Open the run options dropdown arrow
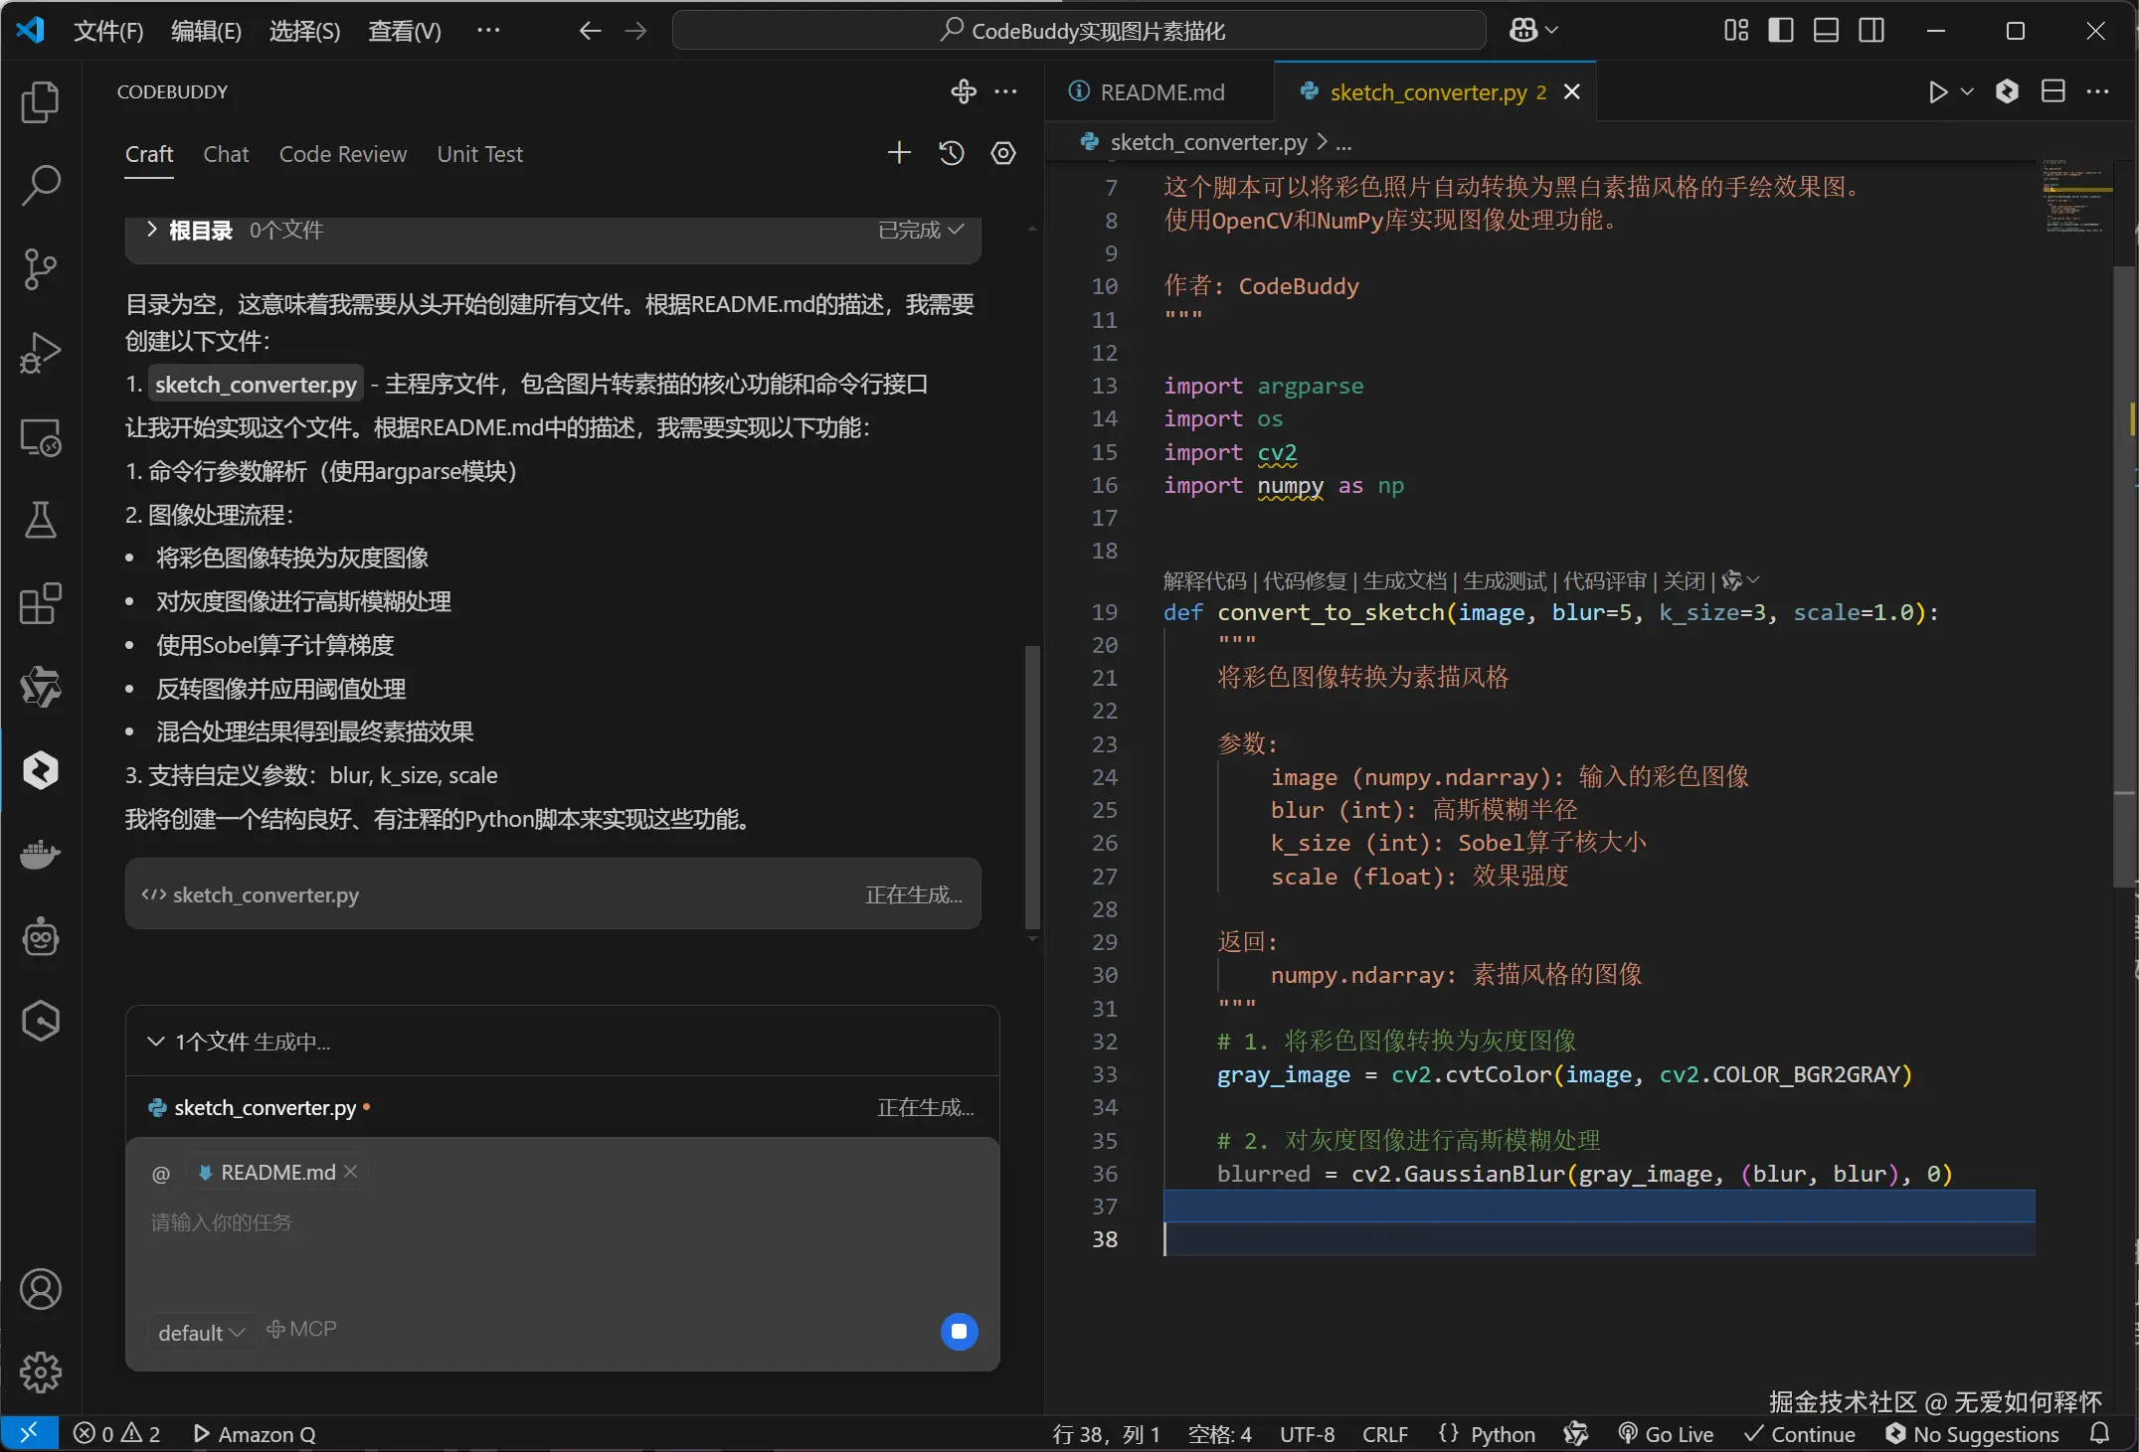The image size is (2139, 1452). pyautogui.click(x=1967, y=92)
